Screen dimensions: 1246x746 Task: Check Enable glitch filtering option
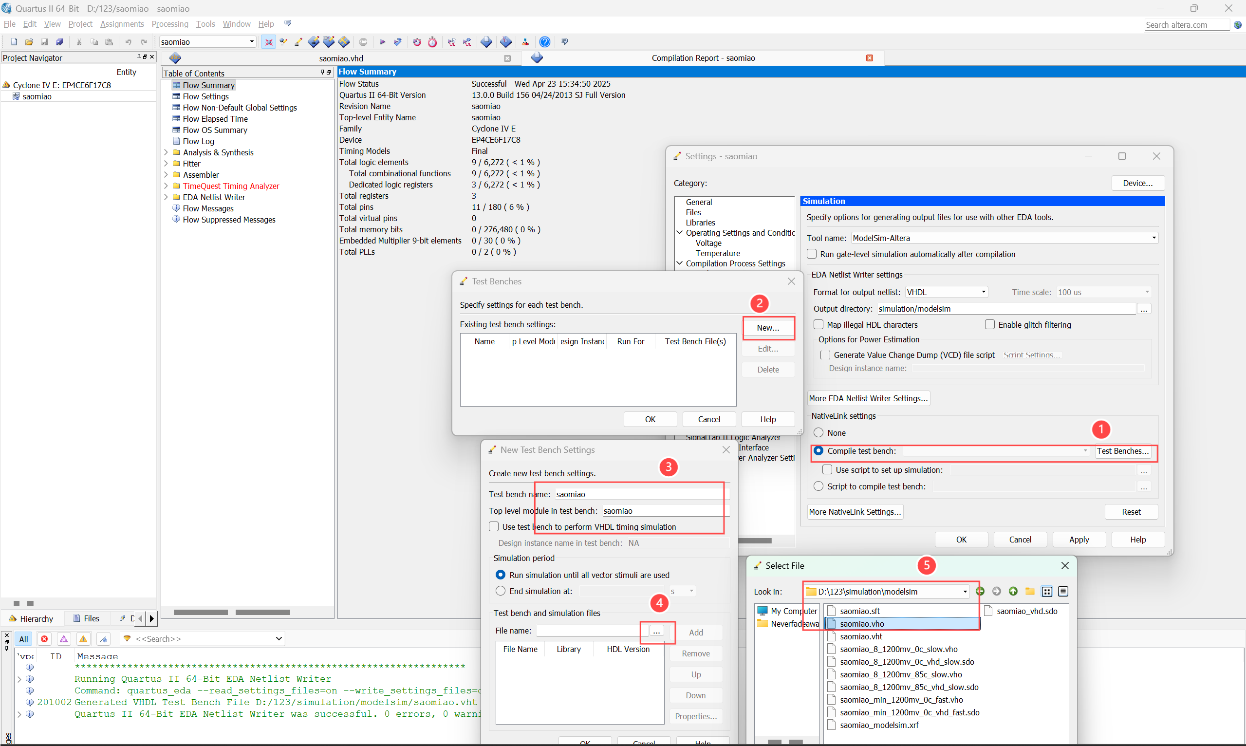990,324
